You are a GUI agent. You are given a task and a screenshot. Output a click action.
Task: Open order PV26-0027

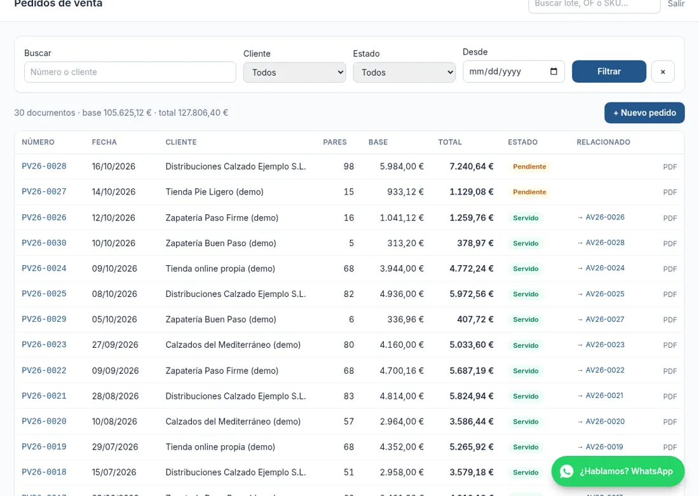coord(44,192)
